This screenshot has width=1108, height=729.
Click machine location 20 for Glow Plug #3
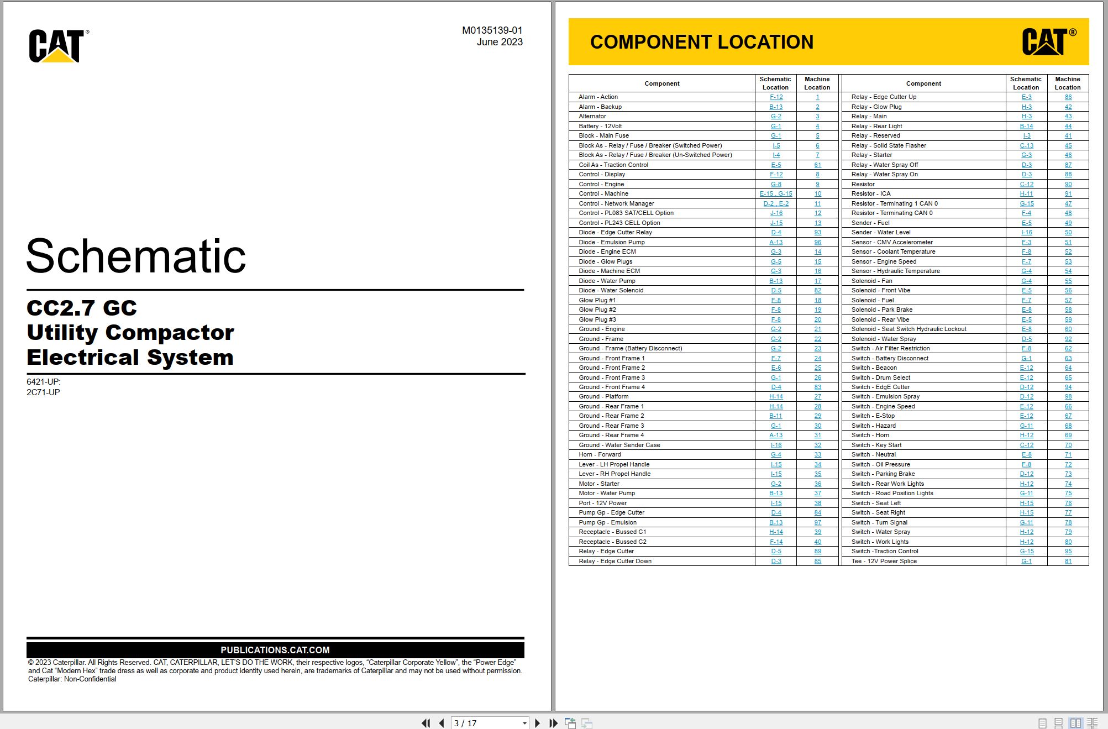coord(817,319)
